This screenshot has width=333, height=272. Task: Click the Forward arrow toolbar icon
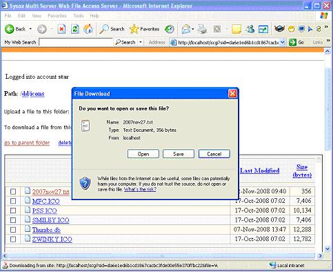(42, 29)
